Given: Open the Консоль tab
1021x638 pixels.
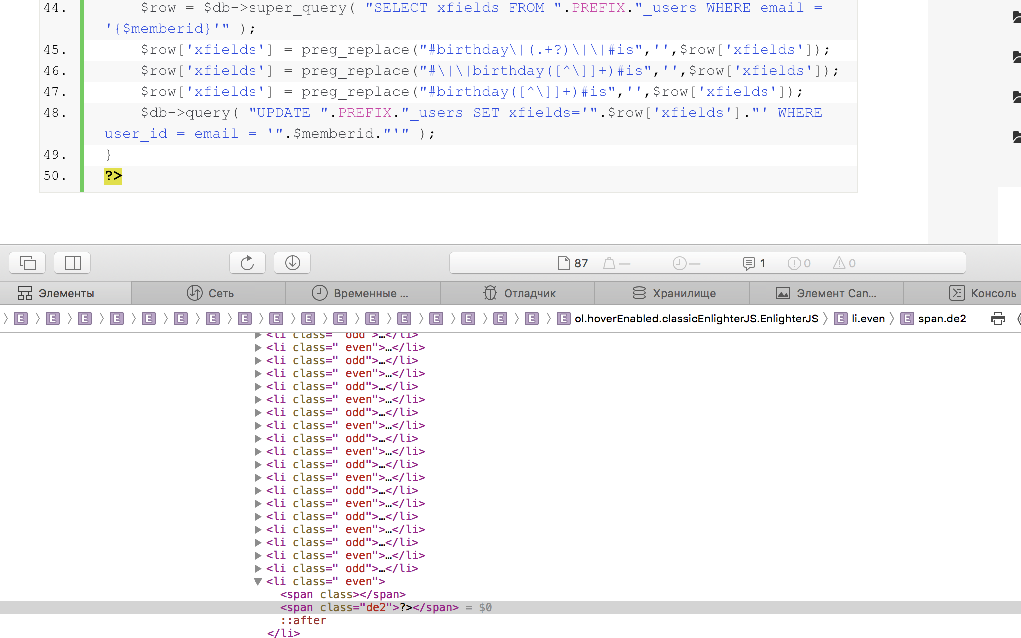Looking at the screenshot, I should [x=963, y=293].
